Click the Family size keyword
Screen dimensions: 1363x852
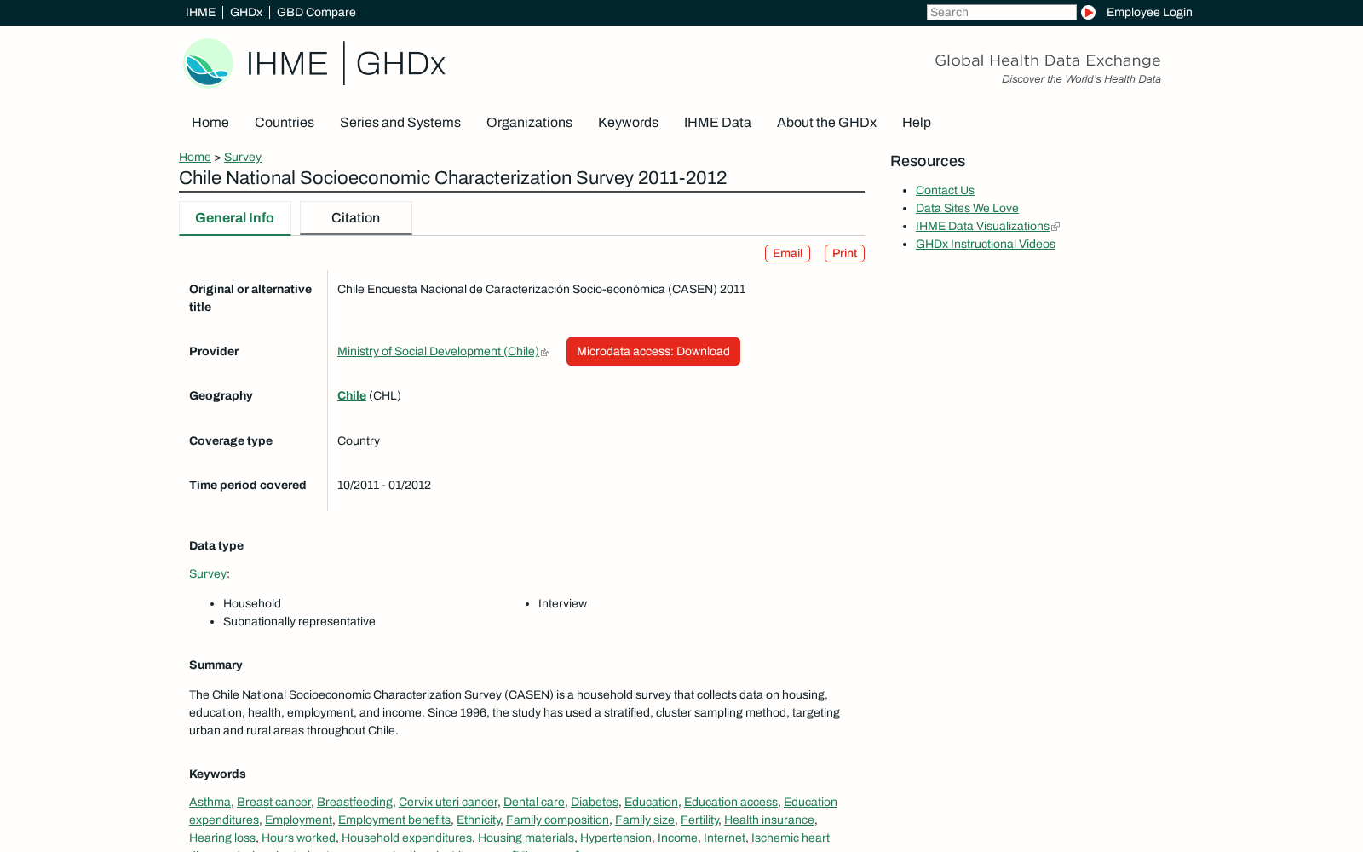click(x=645, y=820)
